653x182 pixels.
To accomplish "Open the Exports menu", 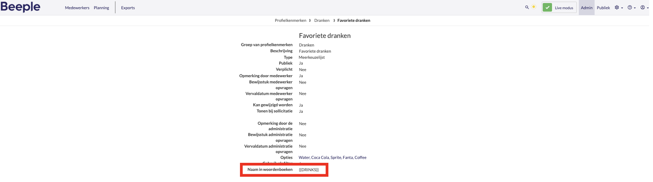I will point(128,8).
